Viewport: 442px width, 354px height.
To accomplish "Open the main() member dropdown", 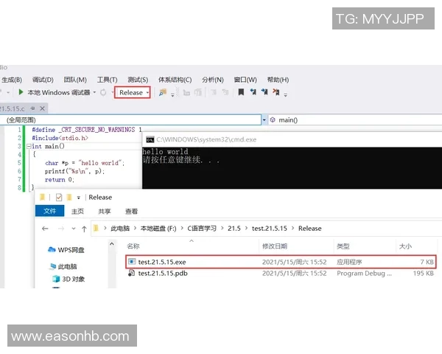I will pos(355,120).
